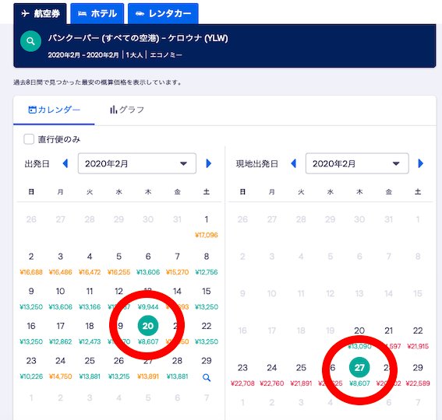Select departure date 22 in outbound calendar
The image size is (442, 420).
[x=207, y=333]
